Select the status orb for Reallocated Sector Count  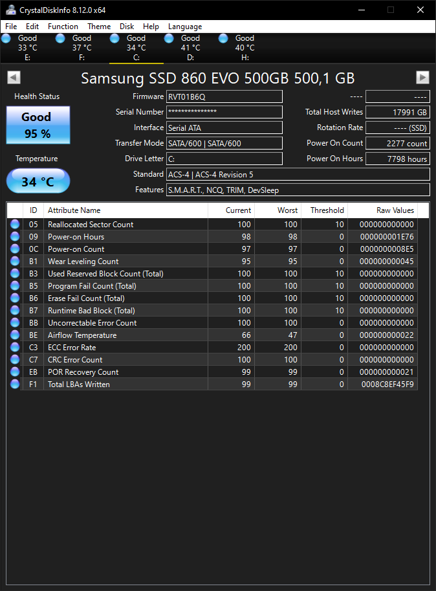pyautogui.click(x=15, y=224)
